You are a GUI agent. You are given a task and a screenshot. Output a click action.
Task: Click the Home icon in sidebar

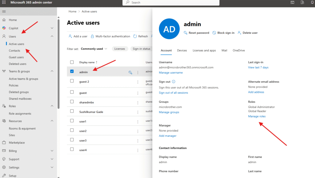click(x=4, y=20)
